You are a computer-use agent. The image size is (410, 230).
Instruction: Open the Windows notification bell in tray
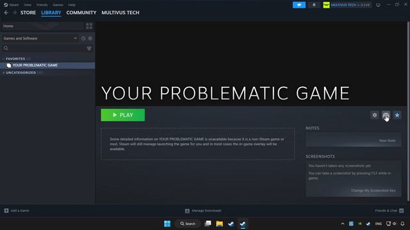[402, 224]
